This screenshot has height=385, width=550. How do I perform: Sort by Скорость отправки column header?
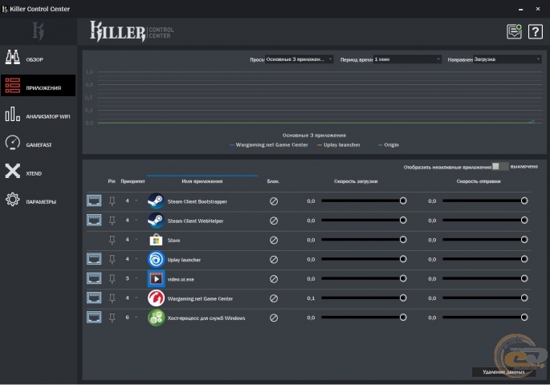tap(479, 181)
